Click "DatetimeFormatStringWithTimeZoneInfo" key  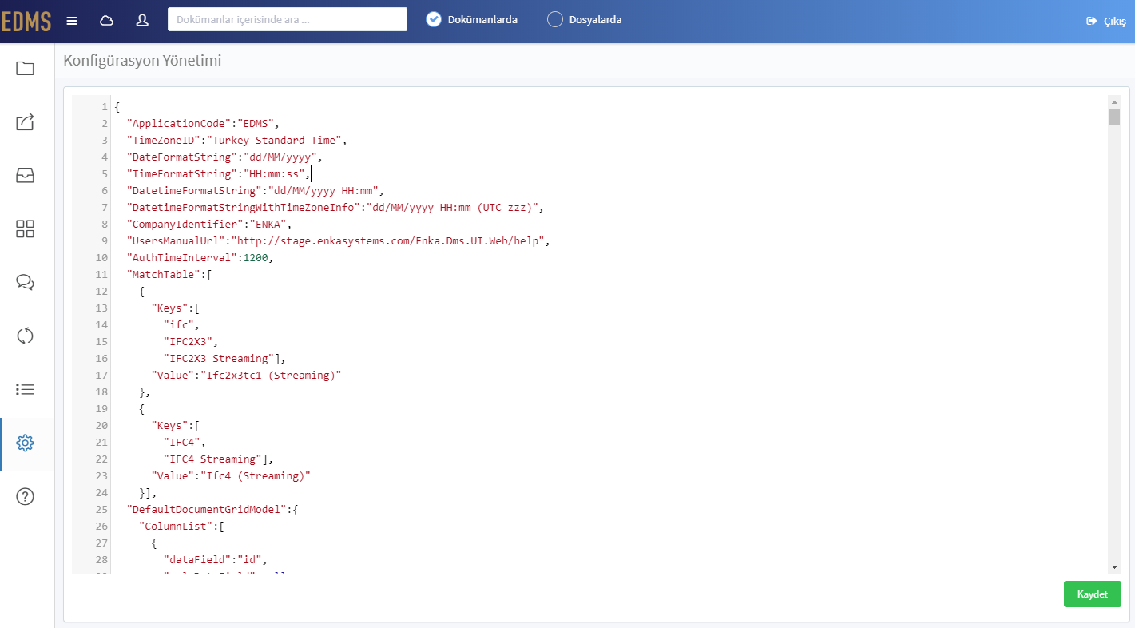[x=244, y=208]
